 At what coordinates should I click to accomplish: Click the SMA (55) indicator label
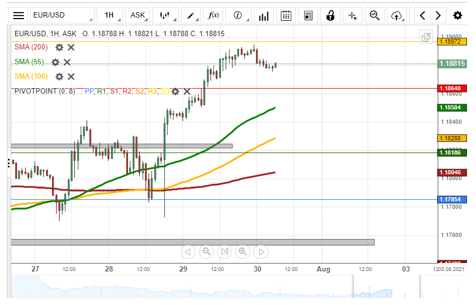29,62
